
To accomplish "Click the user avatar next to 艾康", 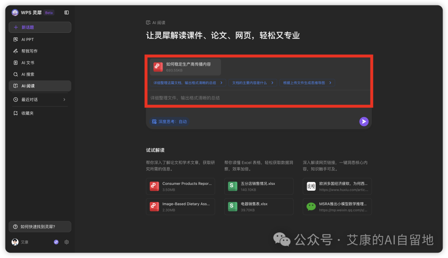I will 15,242.
